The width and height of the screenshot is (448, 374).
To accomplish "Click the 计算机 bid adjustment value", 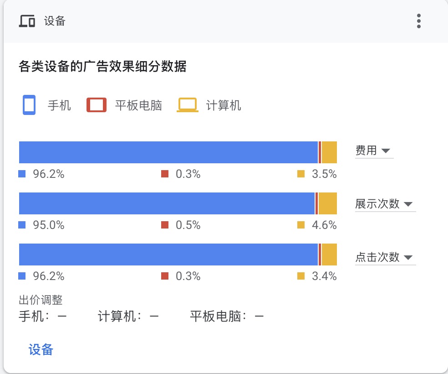I will coord(154,317).
